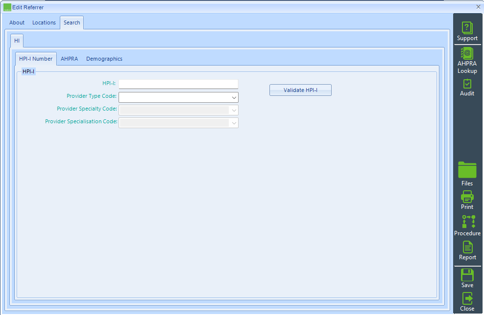Select the Search tab
Image resolution: width=484 pixels, height=315 pixels.
point(72,22)
